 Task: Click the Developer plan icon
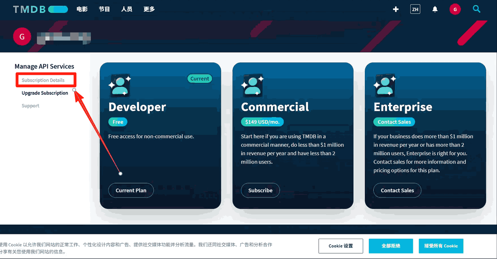[120, 86]
